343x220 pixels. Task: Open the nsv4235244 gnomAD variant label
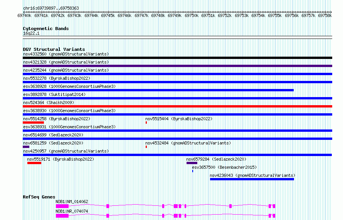coord(66,70)
